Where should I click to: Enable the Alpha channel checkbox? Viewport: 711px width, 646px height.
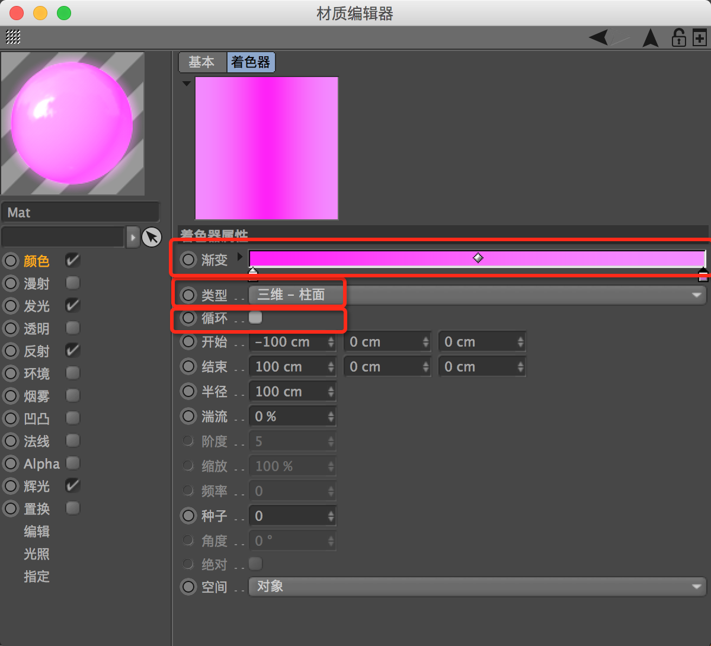72,463
